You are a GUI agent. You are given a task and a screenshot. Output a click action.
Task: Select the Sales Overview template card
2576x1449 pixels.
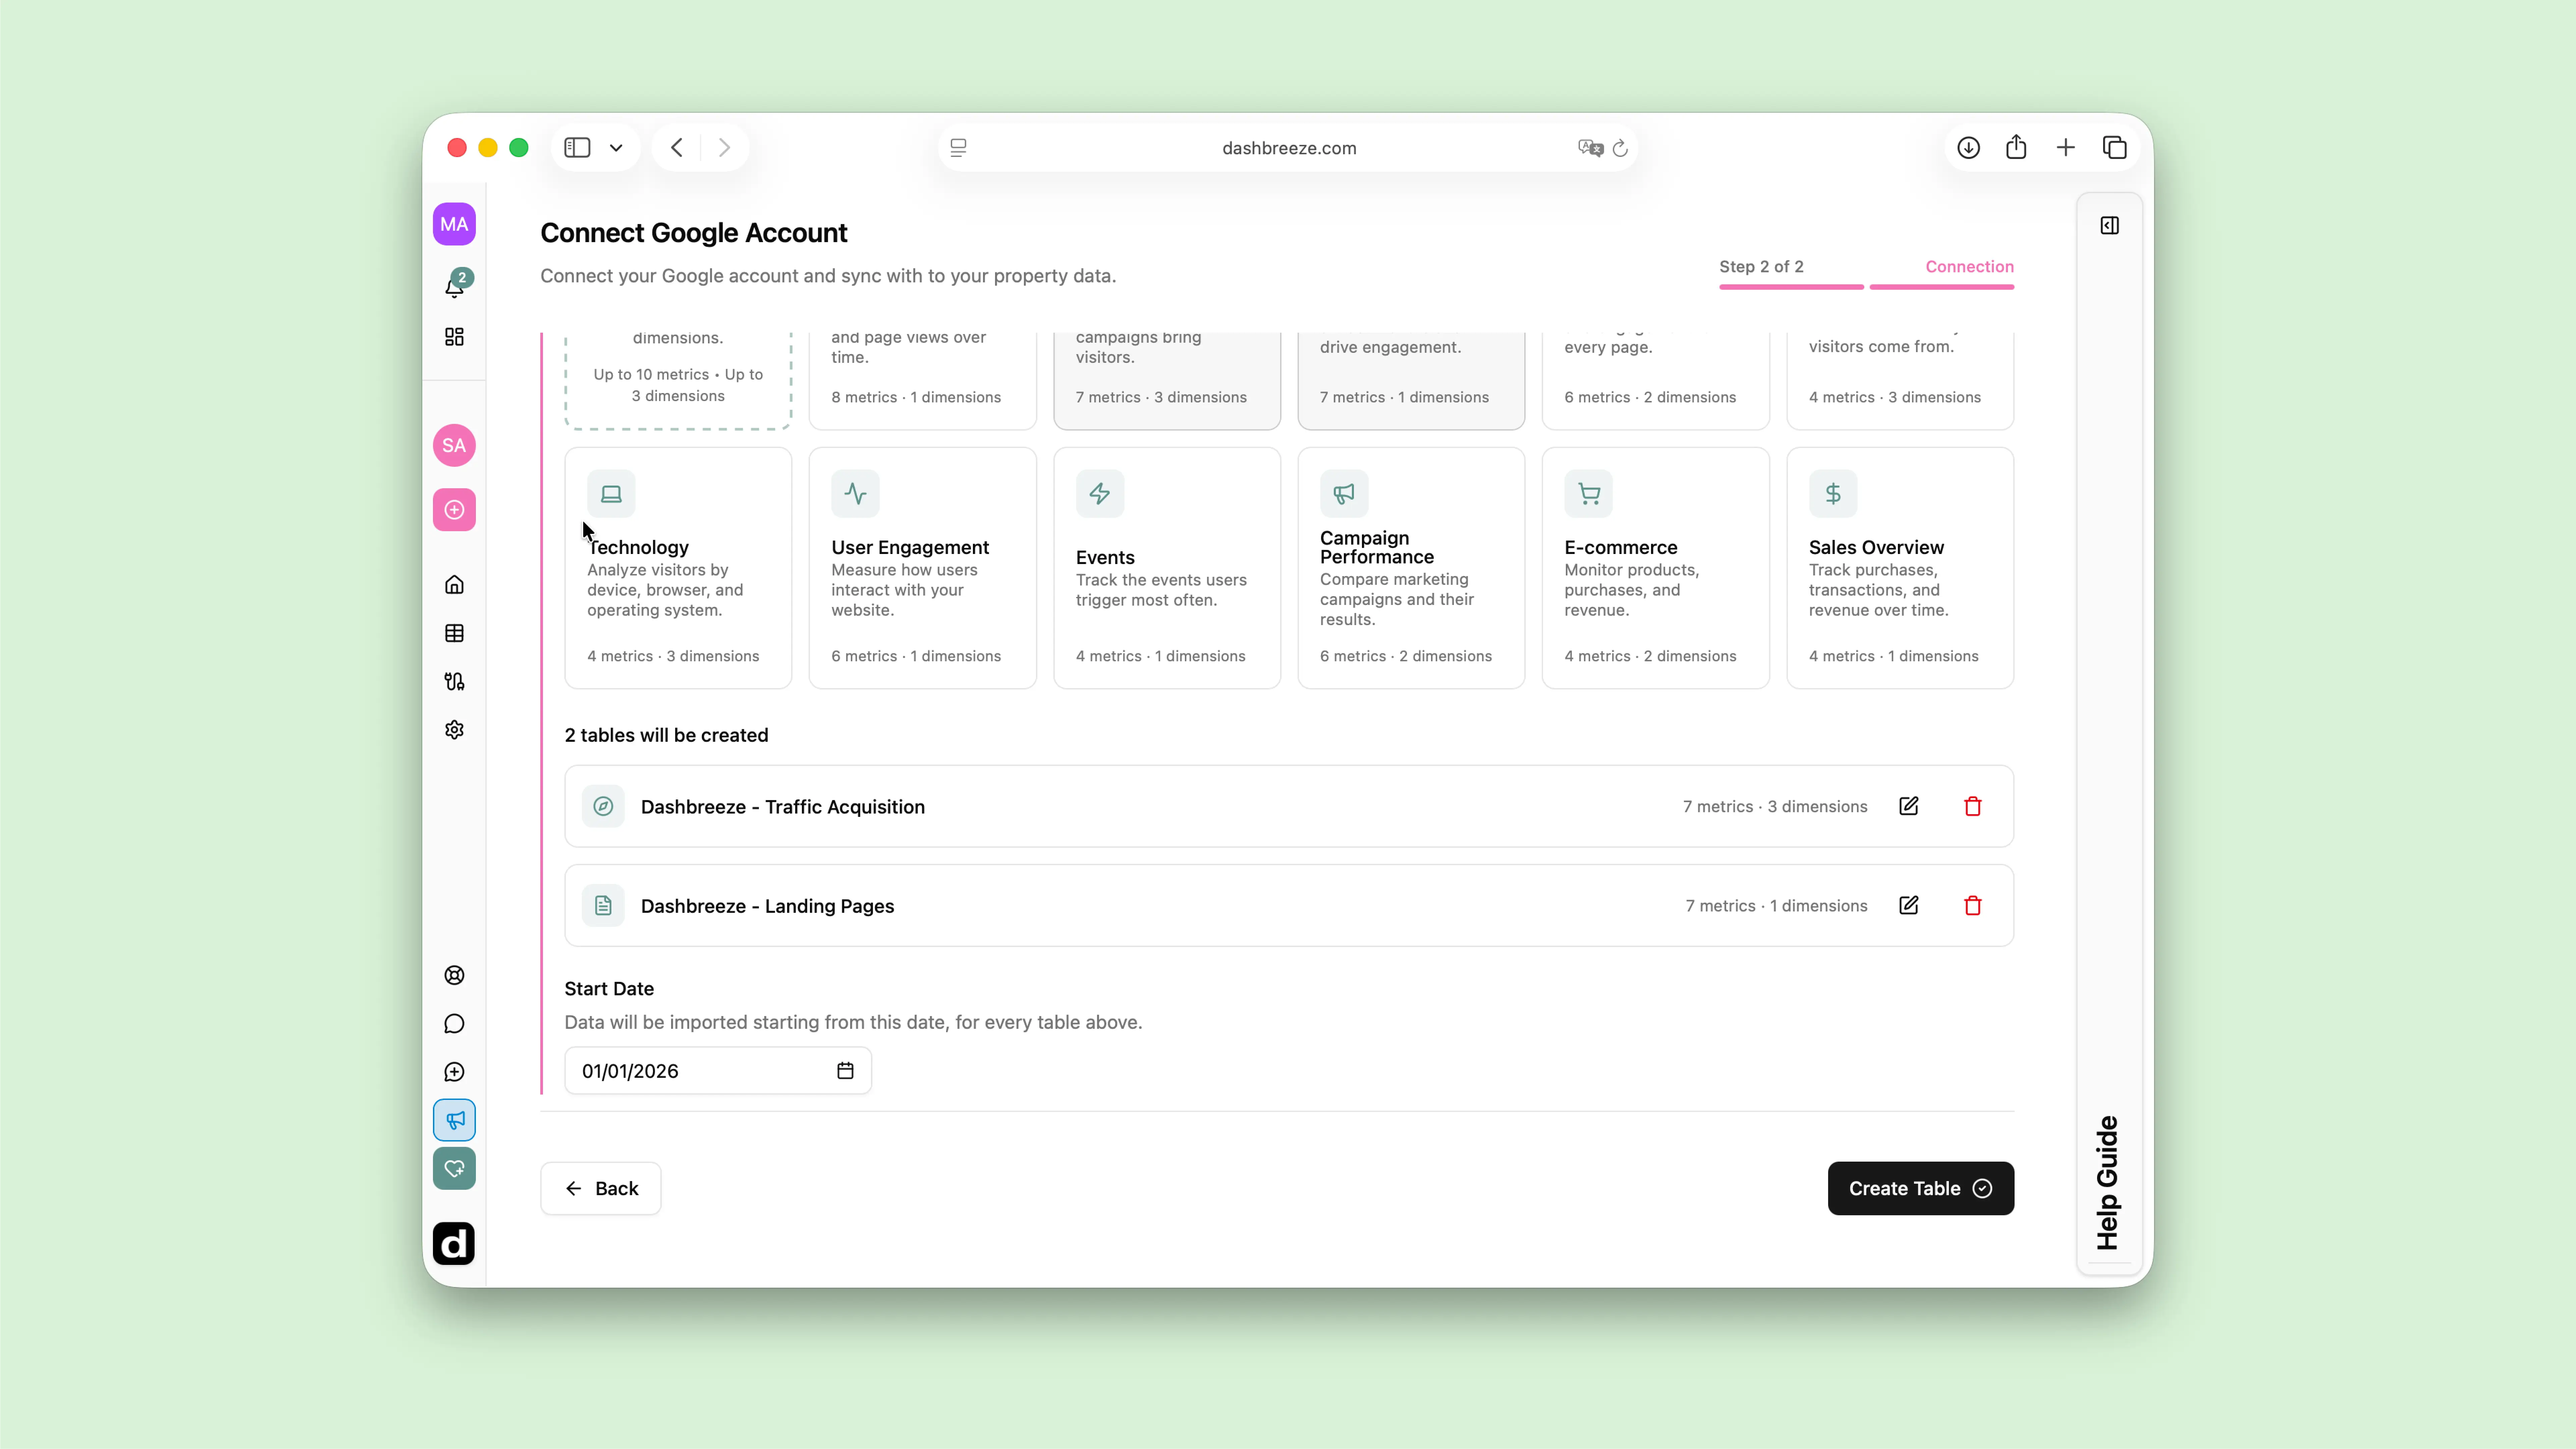(x=1900, y=568)
